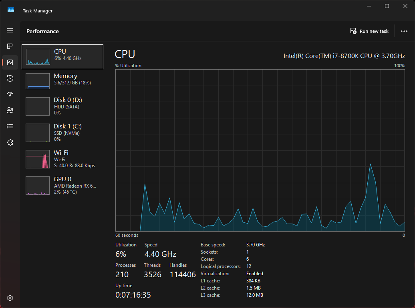Click the L3 cache 12.0 MB value
Viewport: 415px width, 308px height.
click(255, 295)
